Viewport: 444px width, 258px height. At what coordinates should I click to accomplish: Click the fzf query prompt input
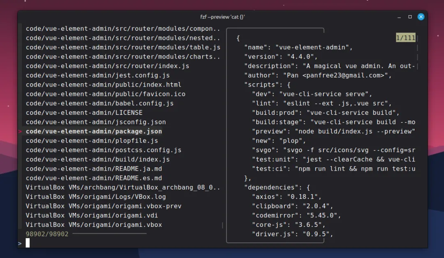pos(28,243)
